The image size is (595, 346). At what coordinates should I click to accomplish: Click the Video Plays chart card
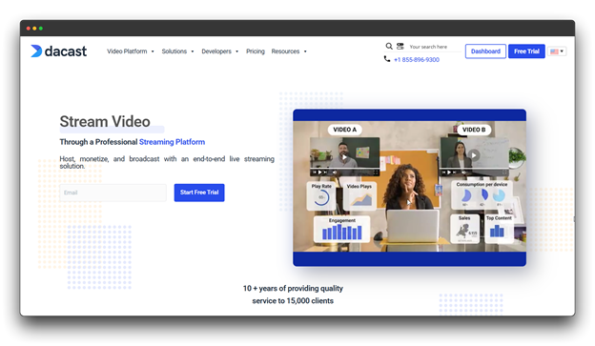(359, 196)
